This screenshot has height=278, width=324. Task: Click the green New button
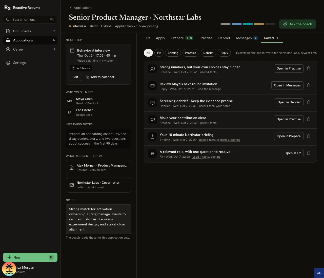pos(30,257)
